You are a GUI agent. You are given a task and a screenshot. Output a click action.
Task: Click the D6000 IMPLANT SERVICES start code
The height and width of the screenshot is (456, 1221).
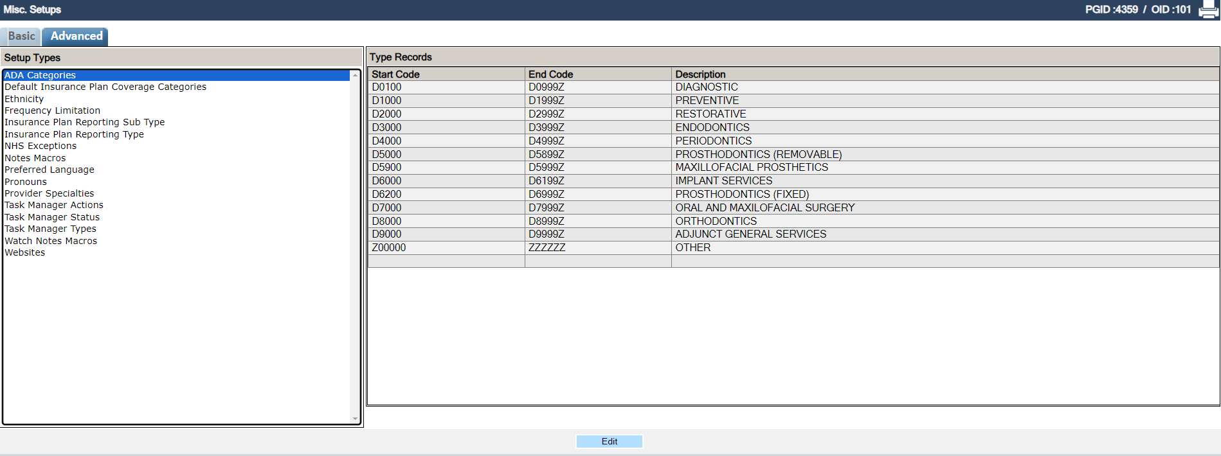pyautogui.click(x=386, y=181)
